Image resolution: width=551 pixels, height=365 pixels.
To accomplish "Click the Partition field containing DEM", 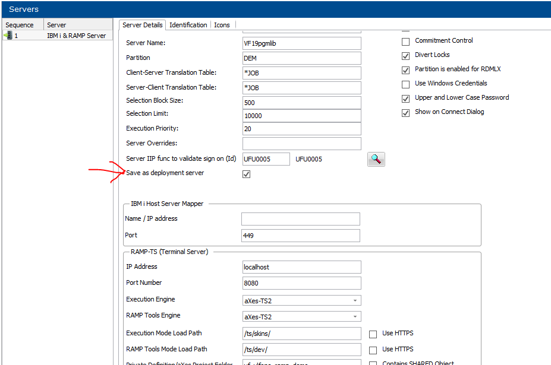I will [x=301, y=58].
